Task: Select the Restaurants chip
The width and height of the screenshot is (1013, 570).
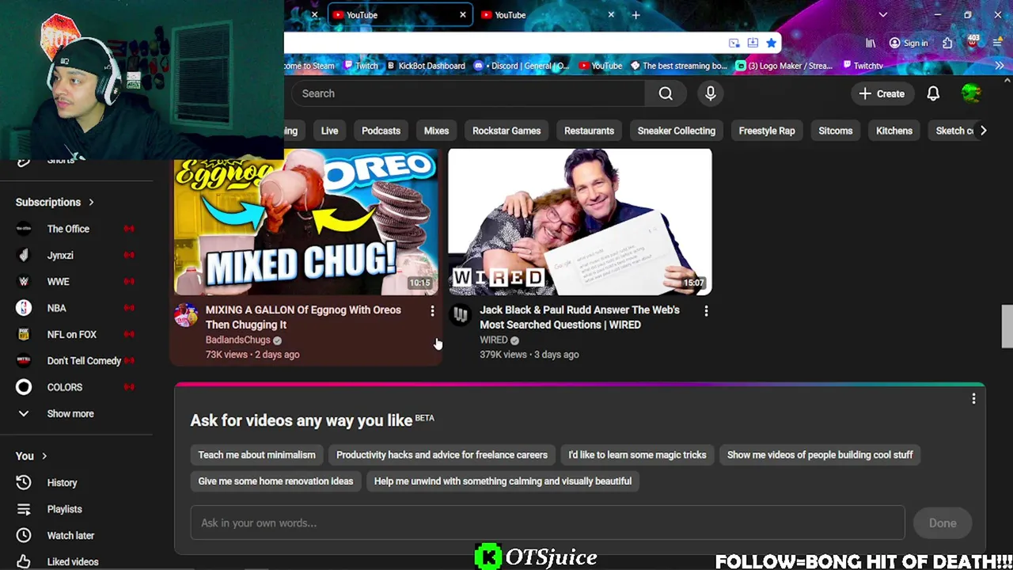Action: (x=589, y=131)
